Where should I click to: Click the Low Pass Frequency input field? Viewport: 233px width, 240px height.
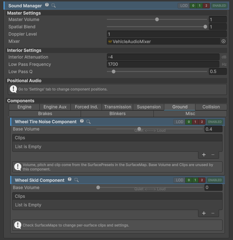(x=163, y=64)
